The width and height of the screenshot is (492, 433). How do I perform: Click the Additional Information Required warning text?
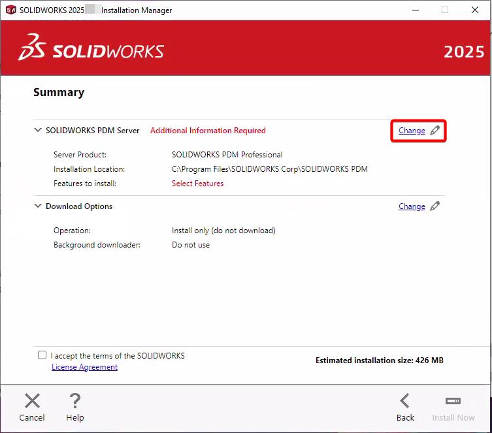[x=208, y=131]
